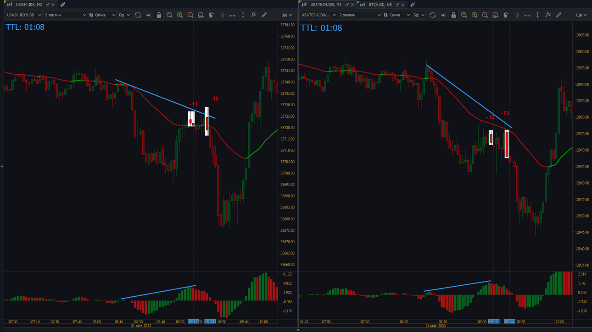
Task: Undo the last action in USA30 chart
Action: coord(211,15)
